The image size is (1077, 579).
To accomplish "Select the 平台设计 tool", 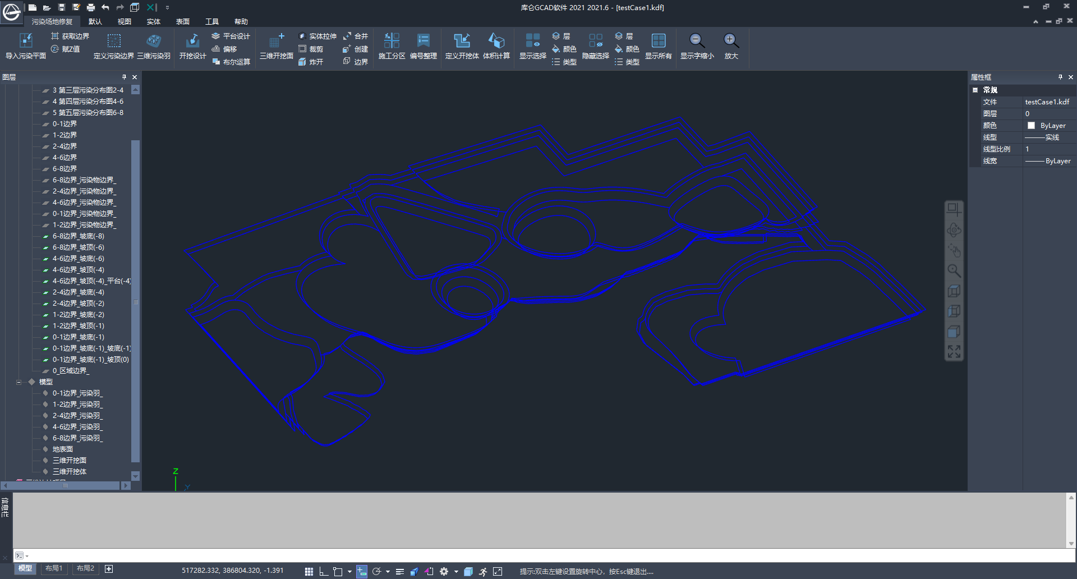I will point(231,36).
